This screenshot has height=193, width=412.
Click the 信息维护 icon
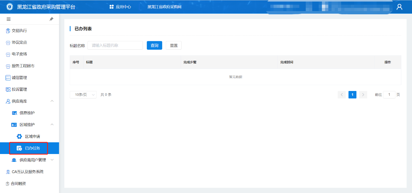click(x=14, y=113)
